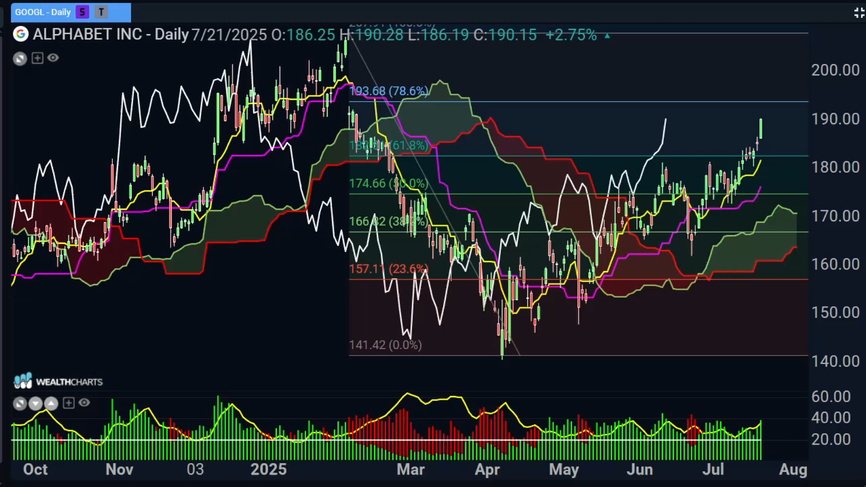Click the close value C:190.15 readout
Image resolution: width=866 pixels, height=487 pixels.
tap(505, 34)
